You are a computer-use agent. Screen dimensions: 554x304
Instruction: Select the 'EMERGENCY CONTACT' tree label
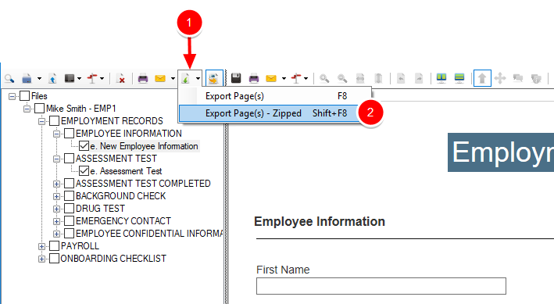pyautogui.click(x=123, y=221)
